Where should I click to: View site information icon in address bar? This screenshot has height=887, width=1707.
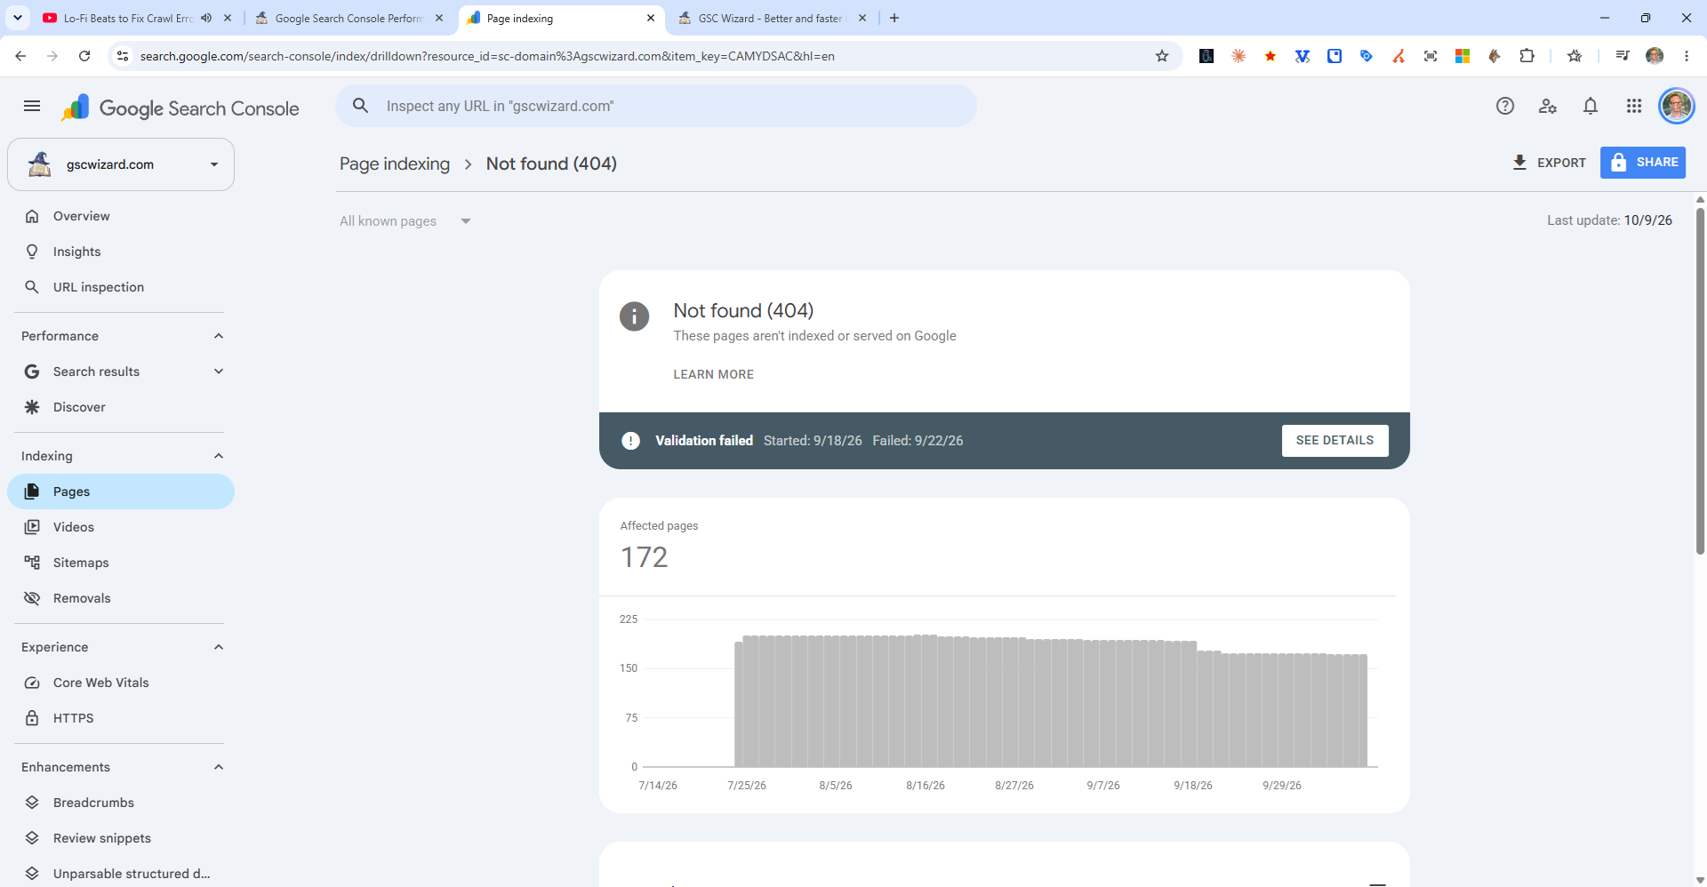point(123,56)
